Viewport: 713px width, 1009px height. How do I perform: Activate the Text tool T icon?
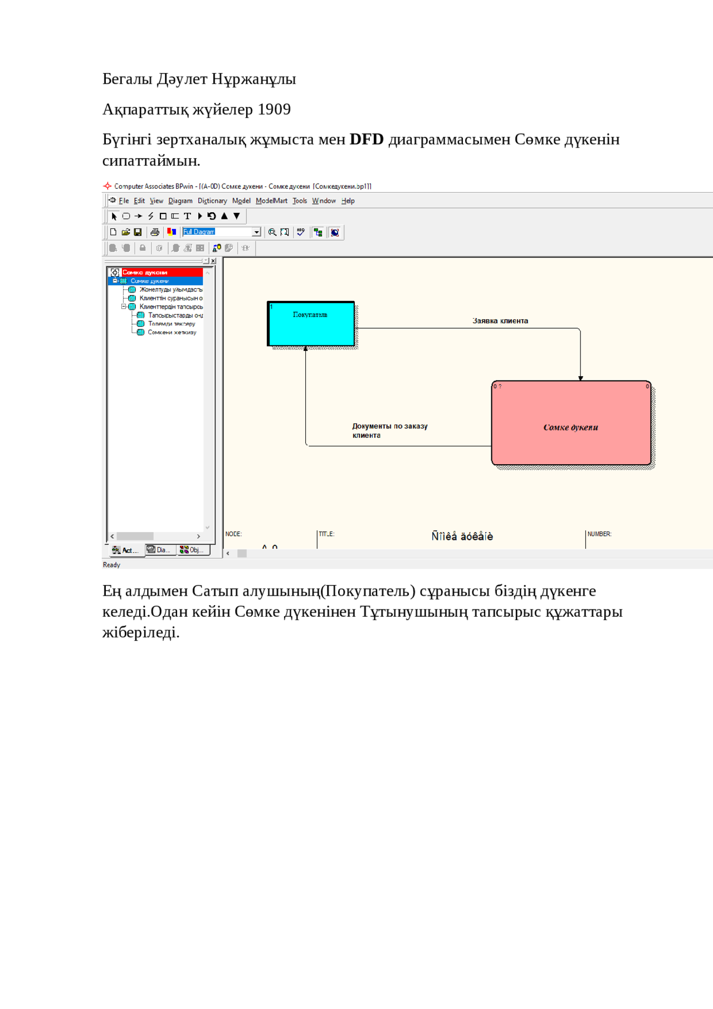(187, 216)
